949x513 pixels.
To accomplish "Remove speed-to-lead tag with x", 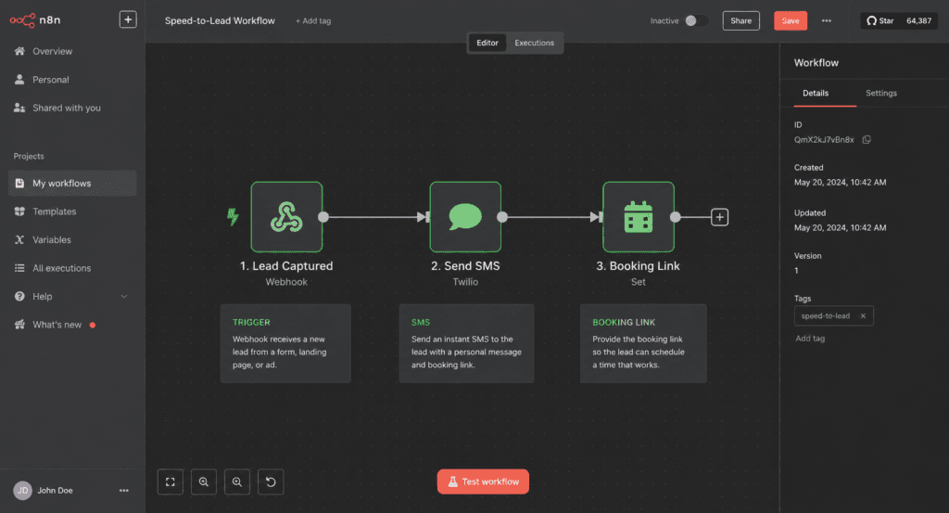I will coord(863,316).
